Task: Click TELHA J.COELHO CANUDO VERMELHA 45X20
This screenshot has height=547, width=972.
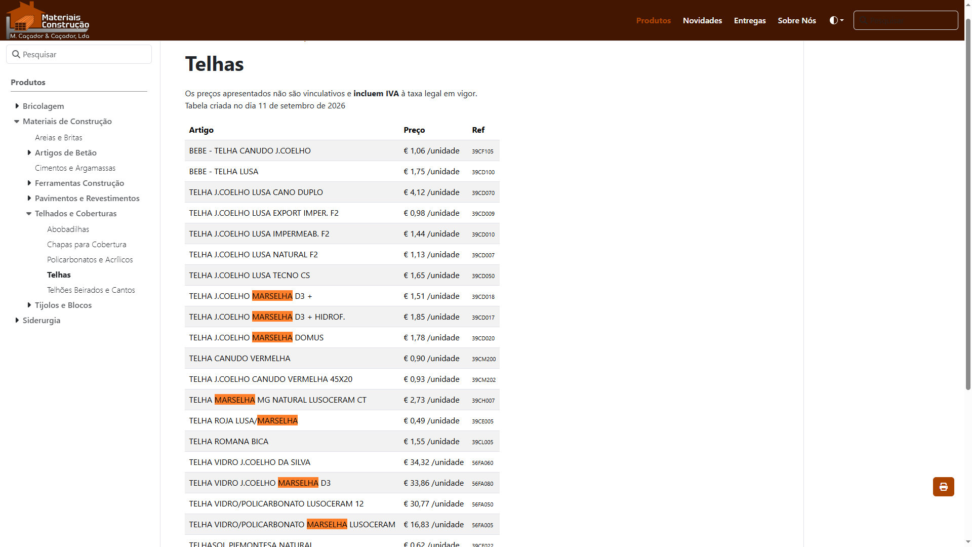Action: click(270, 379)
